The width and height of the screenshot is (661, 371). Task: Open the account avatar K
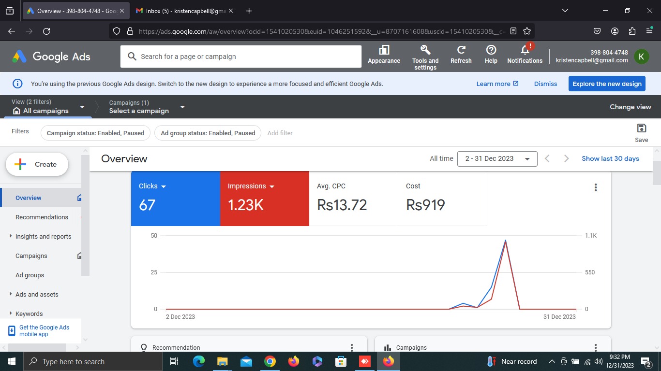pyautogui.click(x=641, y=57)
